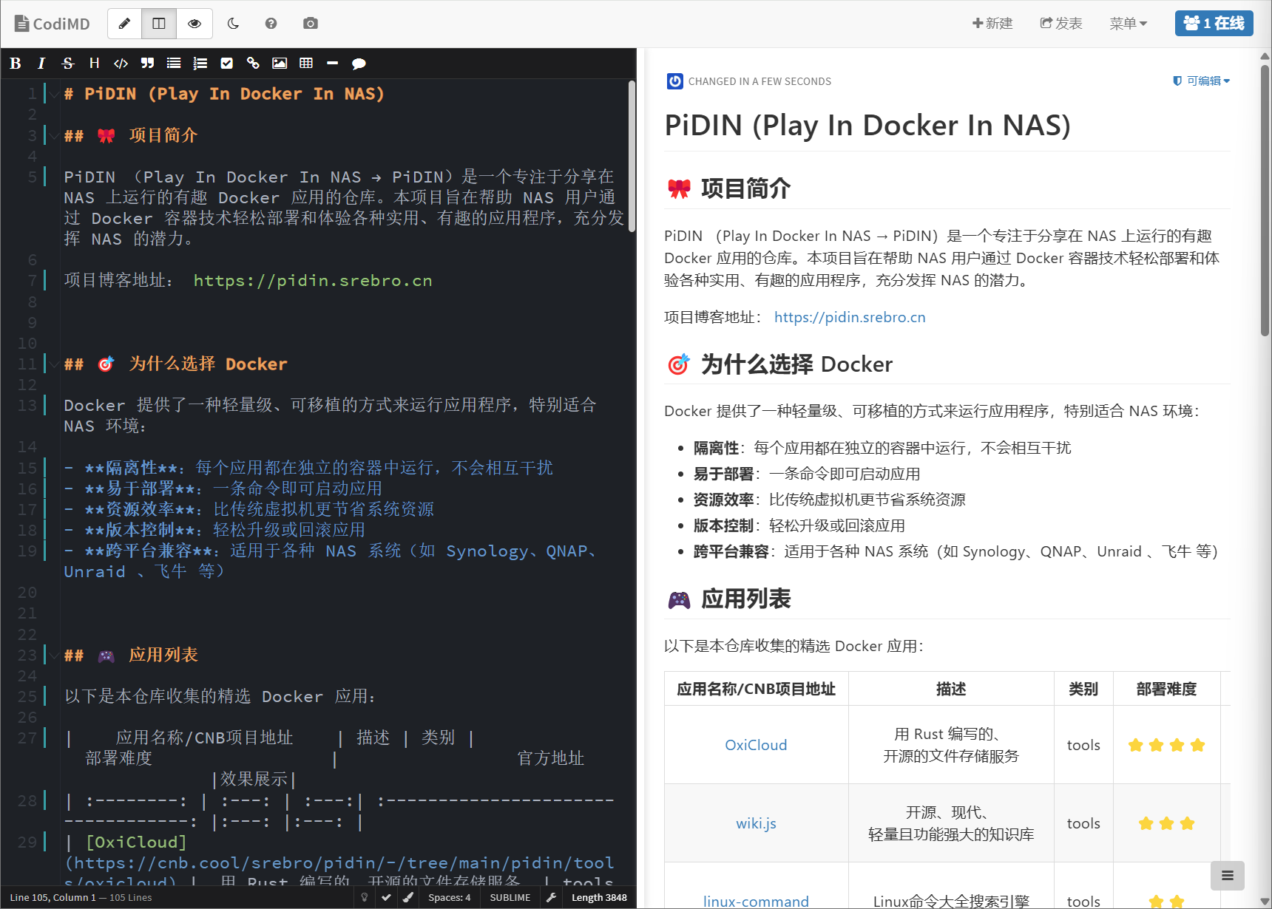The height and width of the screenshot is (909, 1272).
Task: Apply strikethrough from the toolbar
Action: (68, 64)
